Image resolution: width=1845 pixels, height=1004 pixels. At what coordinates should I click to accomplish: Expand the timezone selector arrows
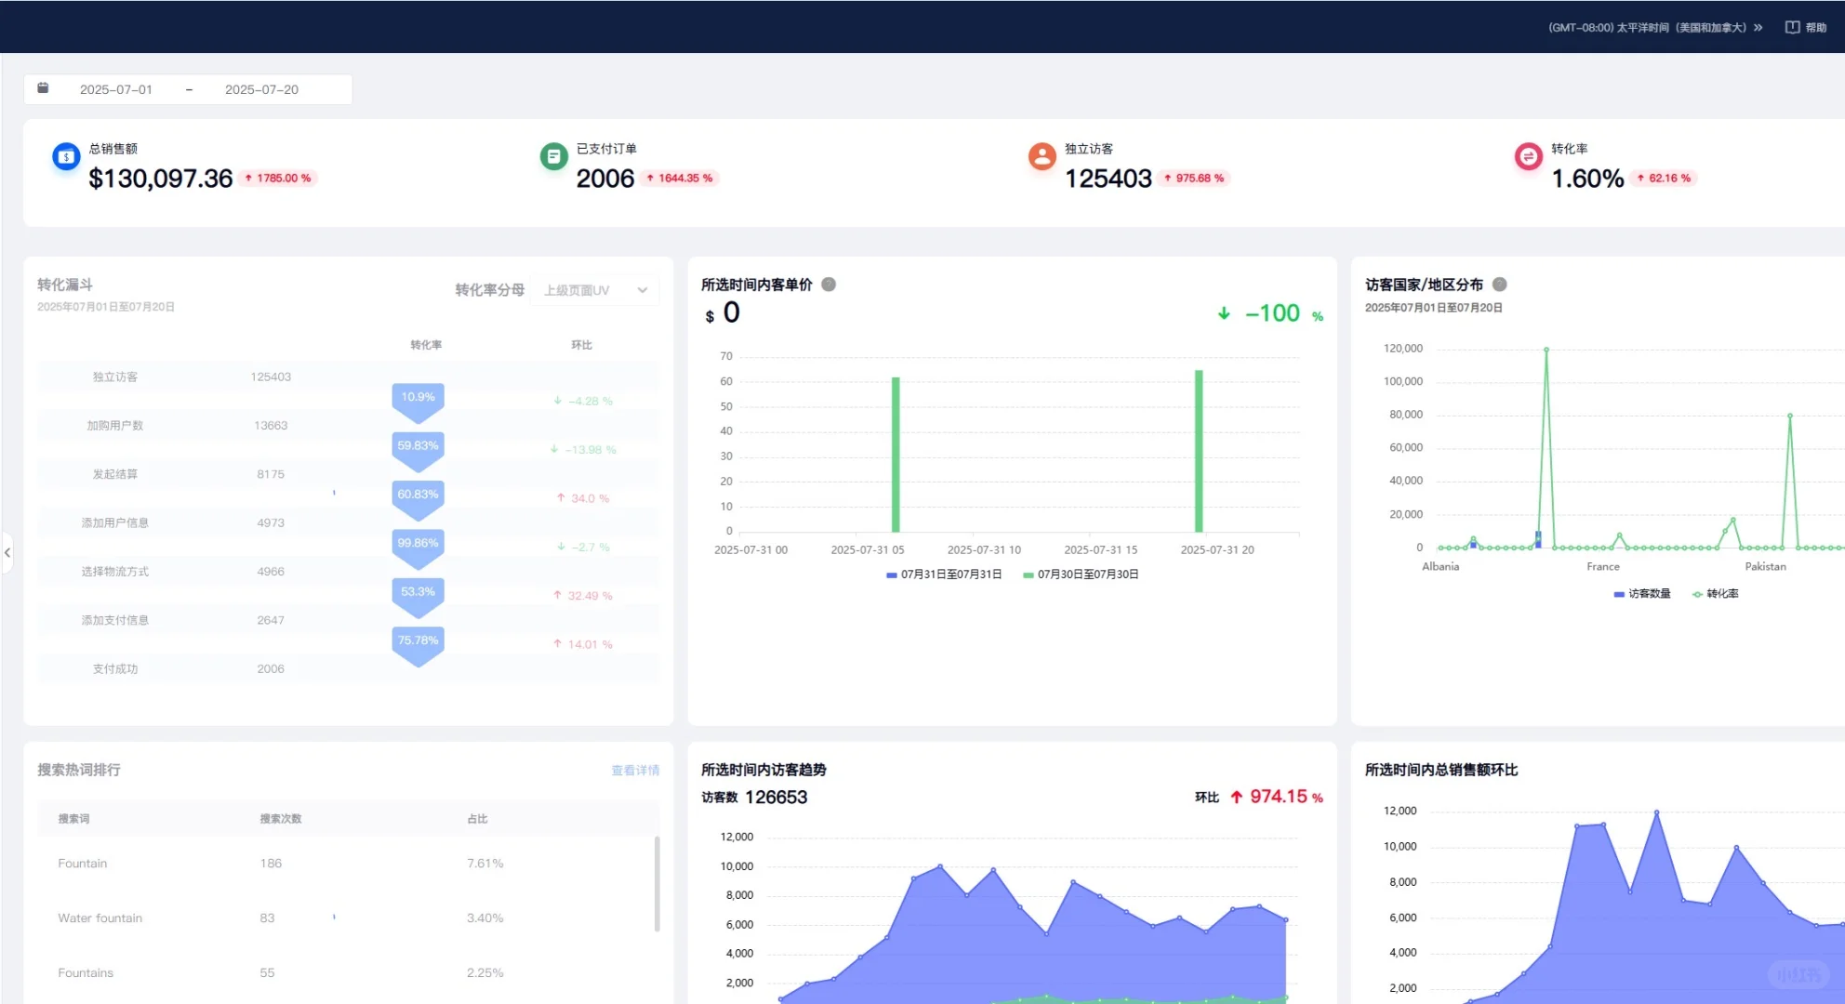tap(1758, 28)
